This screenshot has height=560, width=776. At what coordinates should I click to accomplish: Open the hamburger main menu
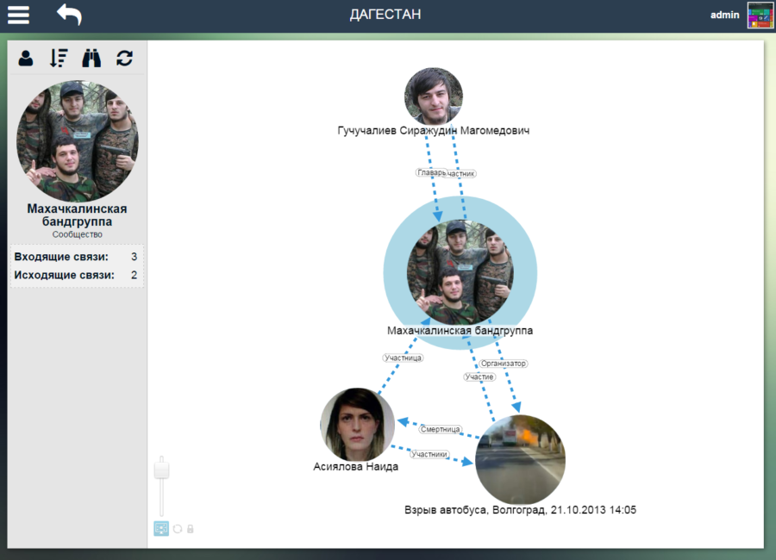pos(18,15)
